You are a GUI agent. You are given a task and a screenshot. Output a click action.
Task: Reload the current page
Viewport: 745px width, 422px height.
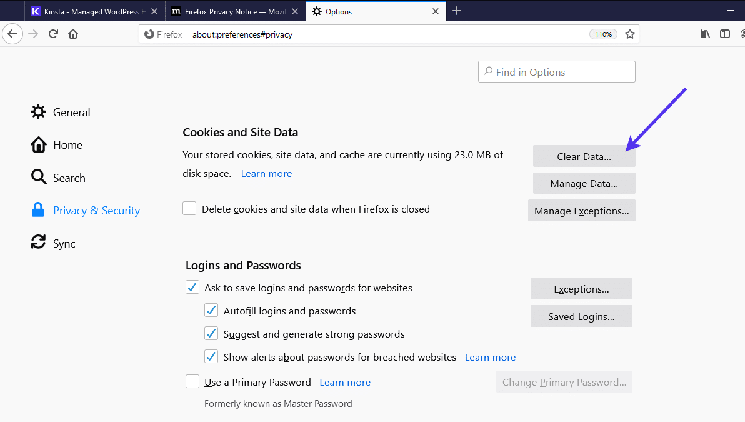[54, 34]
